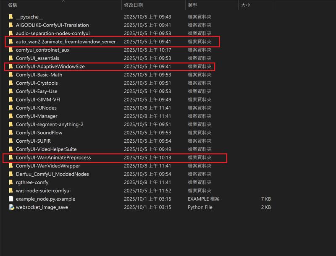
Task: Click the 上午 10:17 date of comfyui_controlnet_aux
Action: point(147,50)
